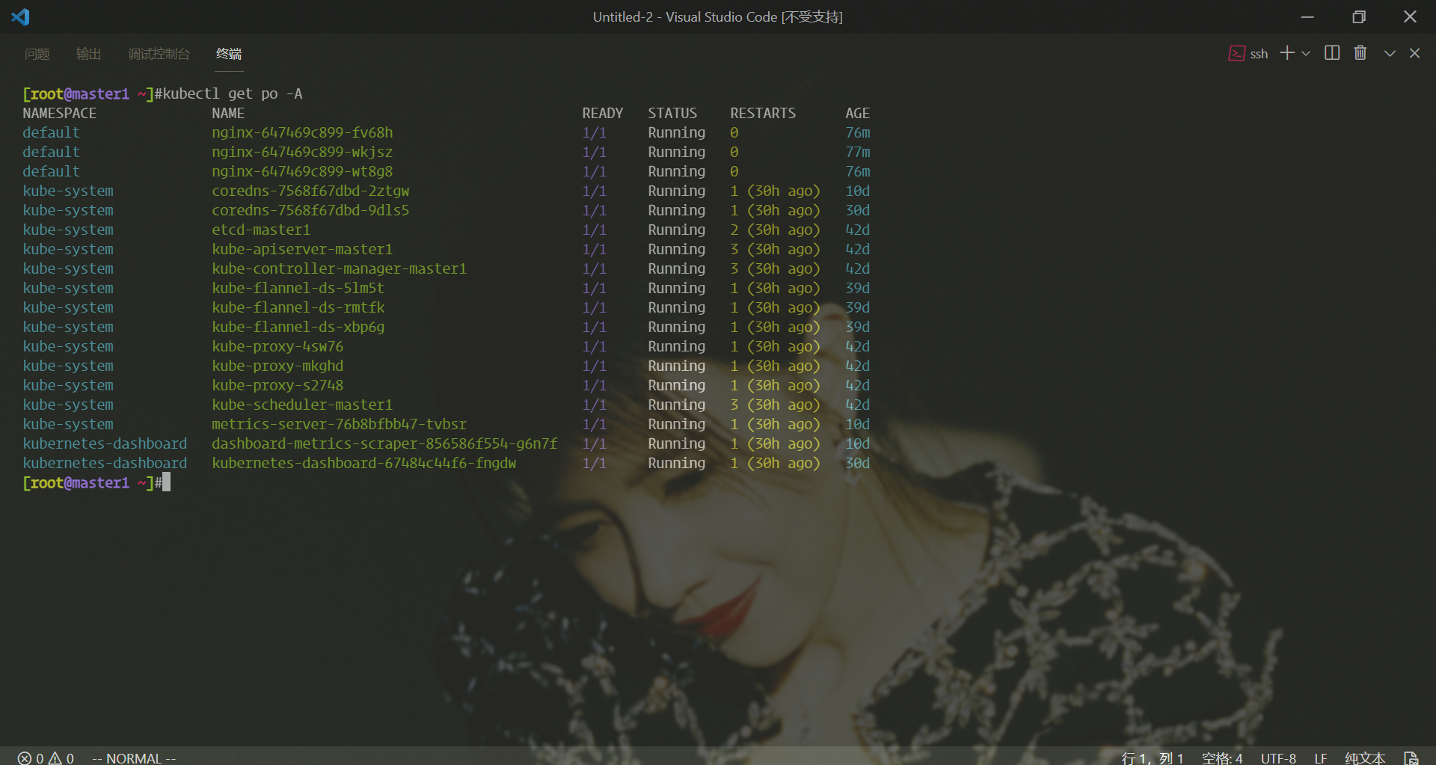Click the pod name nginx-647469c899-wt8g8

302,171
